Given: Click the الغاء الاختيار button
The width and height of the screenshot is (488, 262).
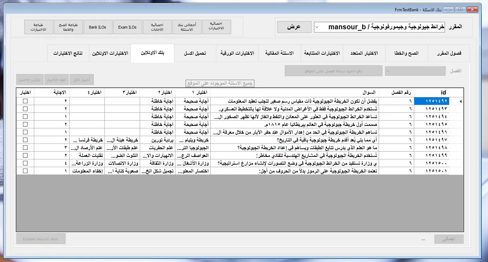Looking at the screenshot, I should 56,80.
